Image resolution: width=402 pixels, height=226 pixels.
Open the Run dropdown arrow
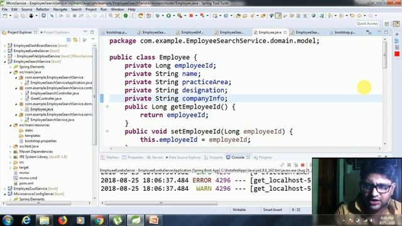tap(174, 16)
